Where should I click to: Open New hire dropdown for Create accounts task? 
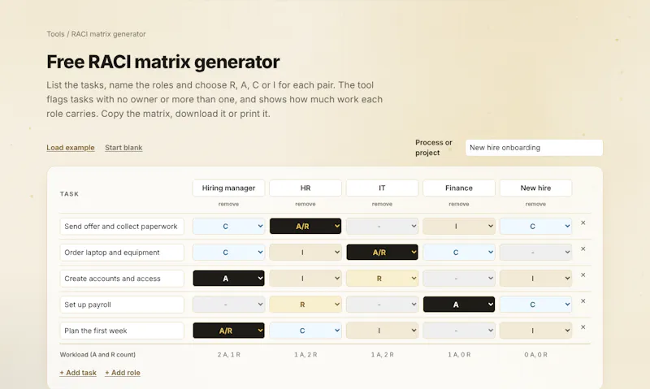pyautogui.click(x=535, y=279)
